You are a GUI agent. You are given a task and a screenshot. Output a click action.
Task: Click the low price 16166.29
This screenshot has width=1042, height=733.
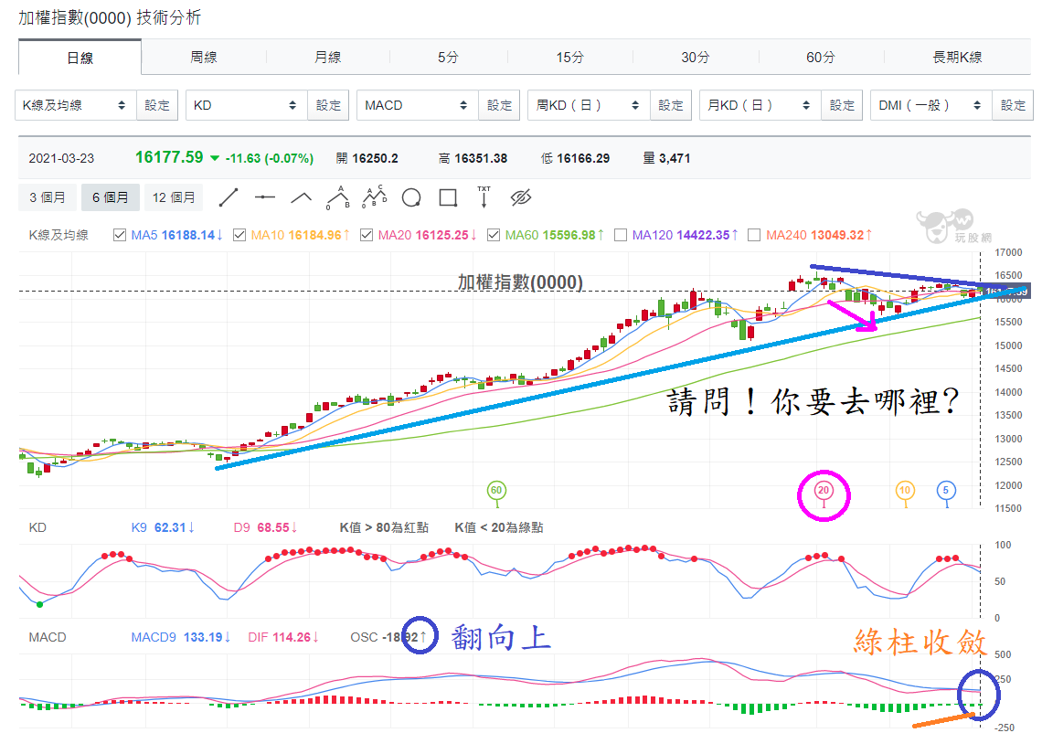pos(583,158)
